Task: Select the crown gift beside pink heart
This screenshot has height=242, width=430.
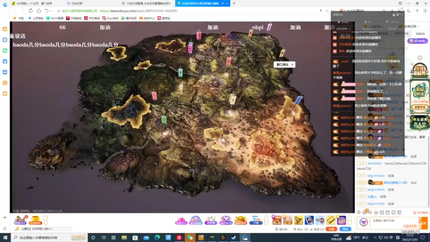Action: (196, 220)
